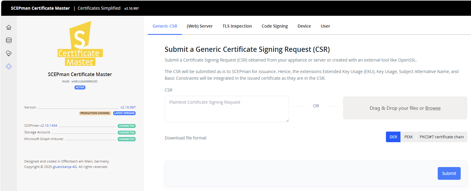Click the blue ACTIVE node badge
471x191 pixels.
80,87
